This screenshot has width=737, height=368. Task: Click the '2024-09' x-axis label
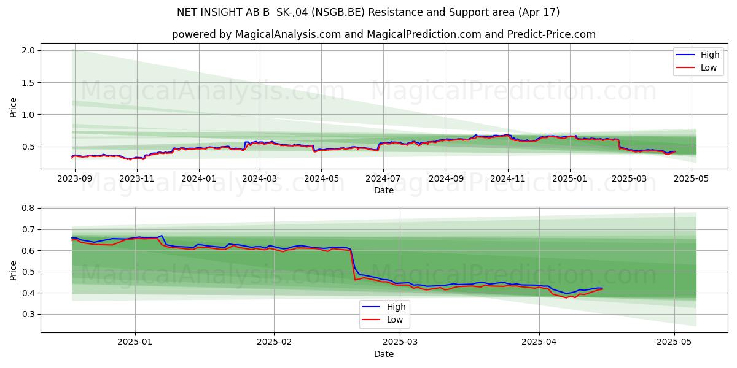coord(446,179)
